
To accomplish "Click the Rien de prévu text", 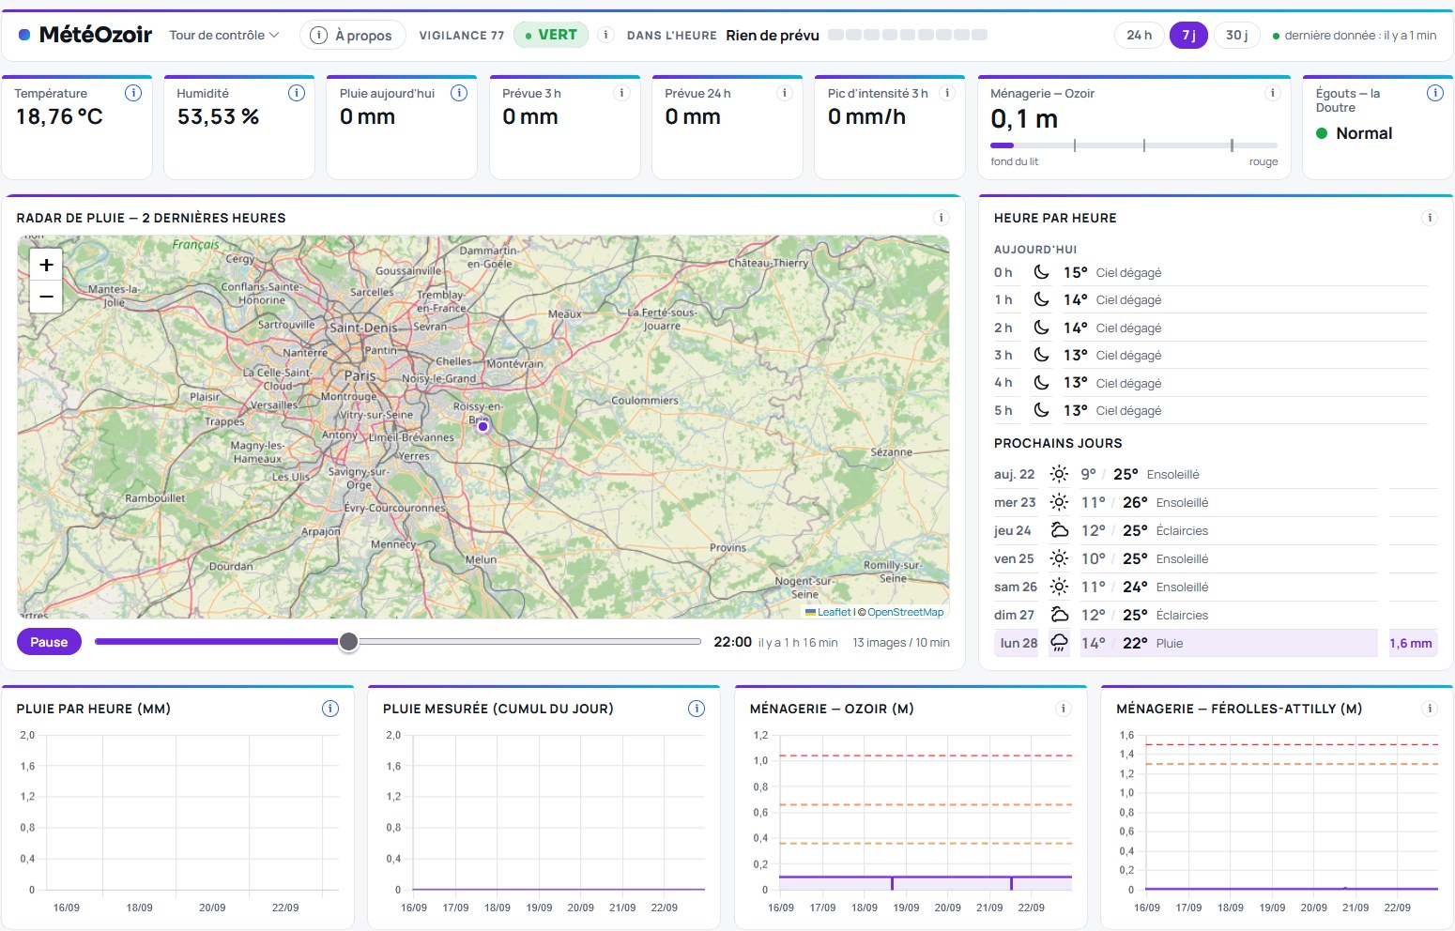I will 773,35.
